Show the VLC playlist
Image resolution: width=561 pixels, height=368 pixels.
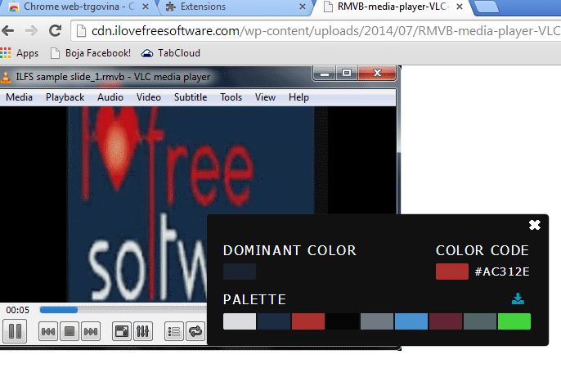(x=174, y=331)
